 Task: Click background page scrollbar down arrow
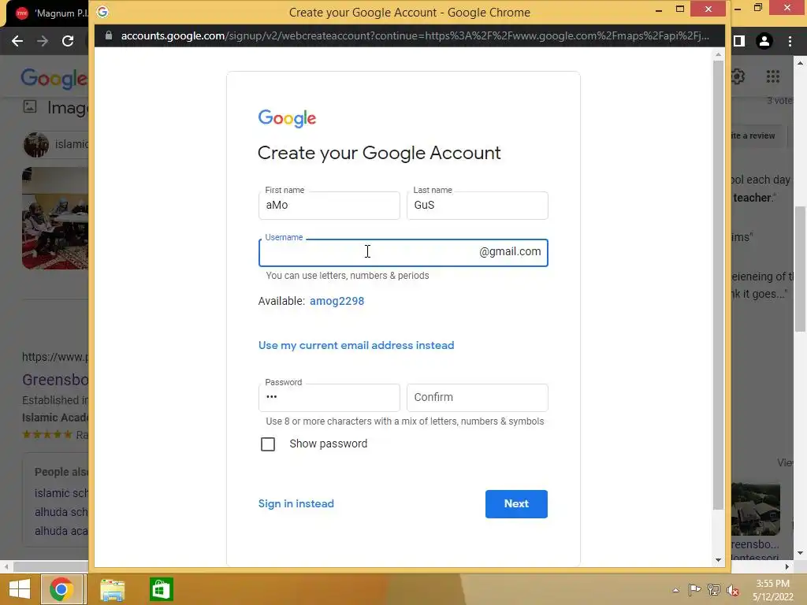point(800,553)
